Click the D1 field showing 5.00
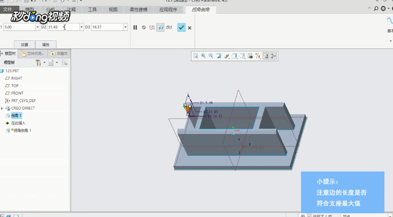 pos(19,27)
